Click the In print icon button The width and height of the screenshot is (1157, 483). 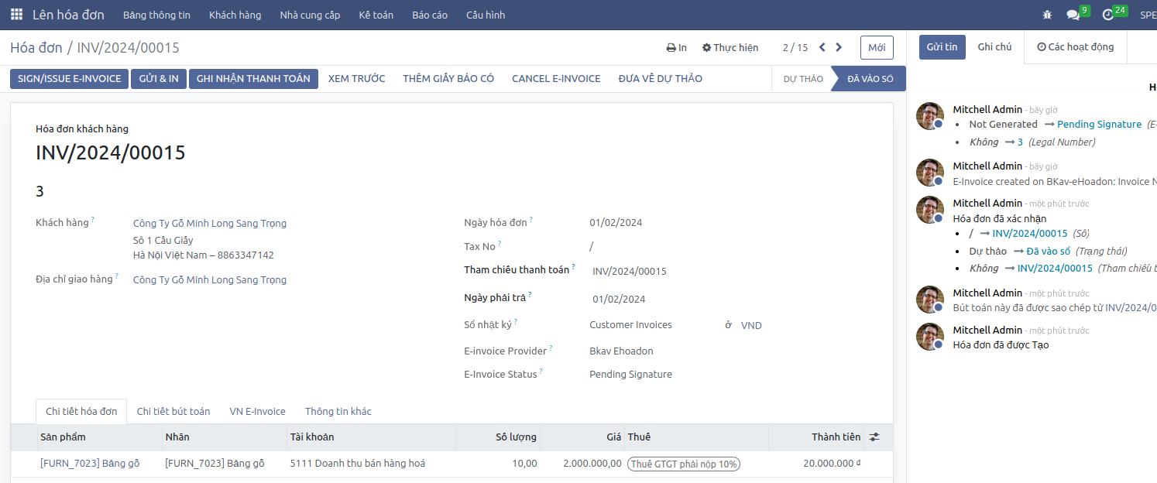(676, 48)
